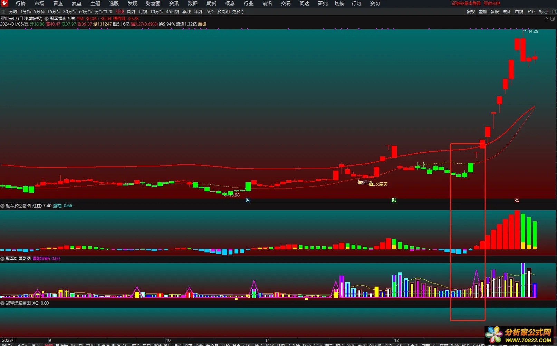Image resolution: width=557 pixels, height=346 pixels.
Task: Open the 选股 menu
Action: coord(114,3)
